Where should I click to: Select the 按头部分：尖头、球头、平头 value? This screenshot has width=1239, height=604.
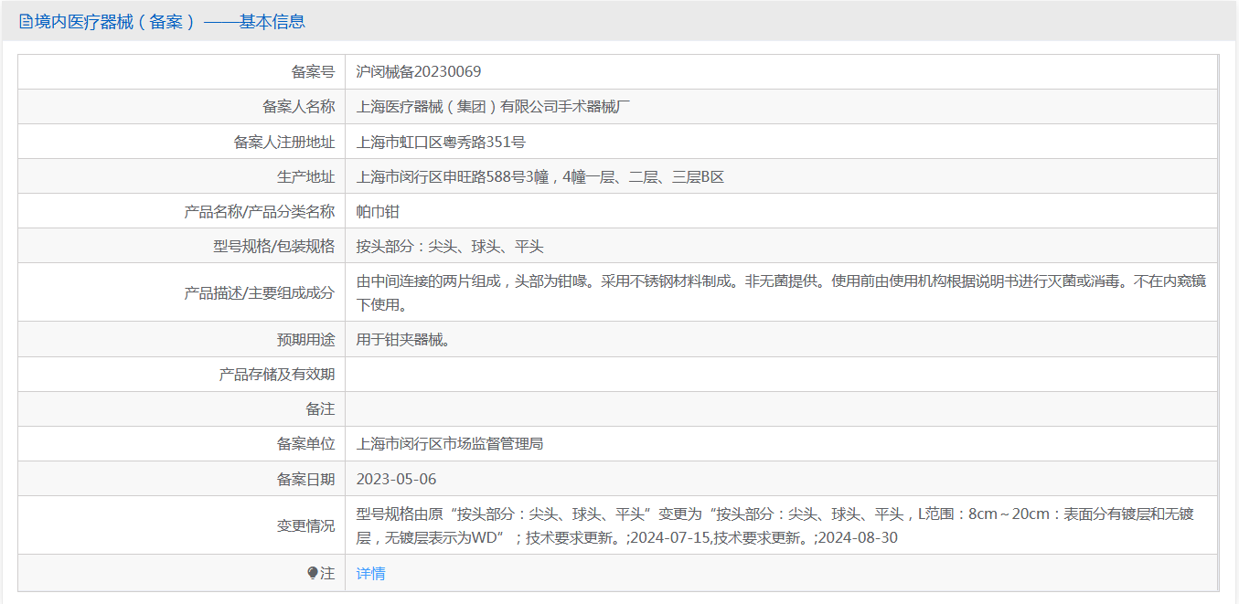[450, 247]
